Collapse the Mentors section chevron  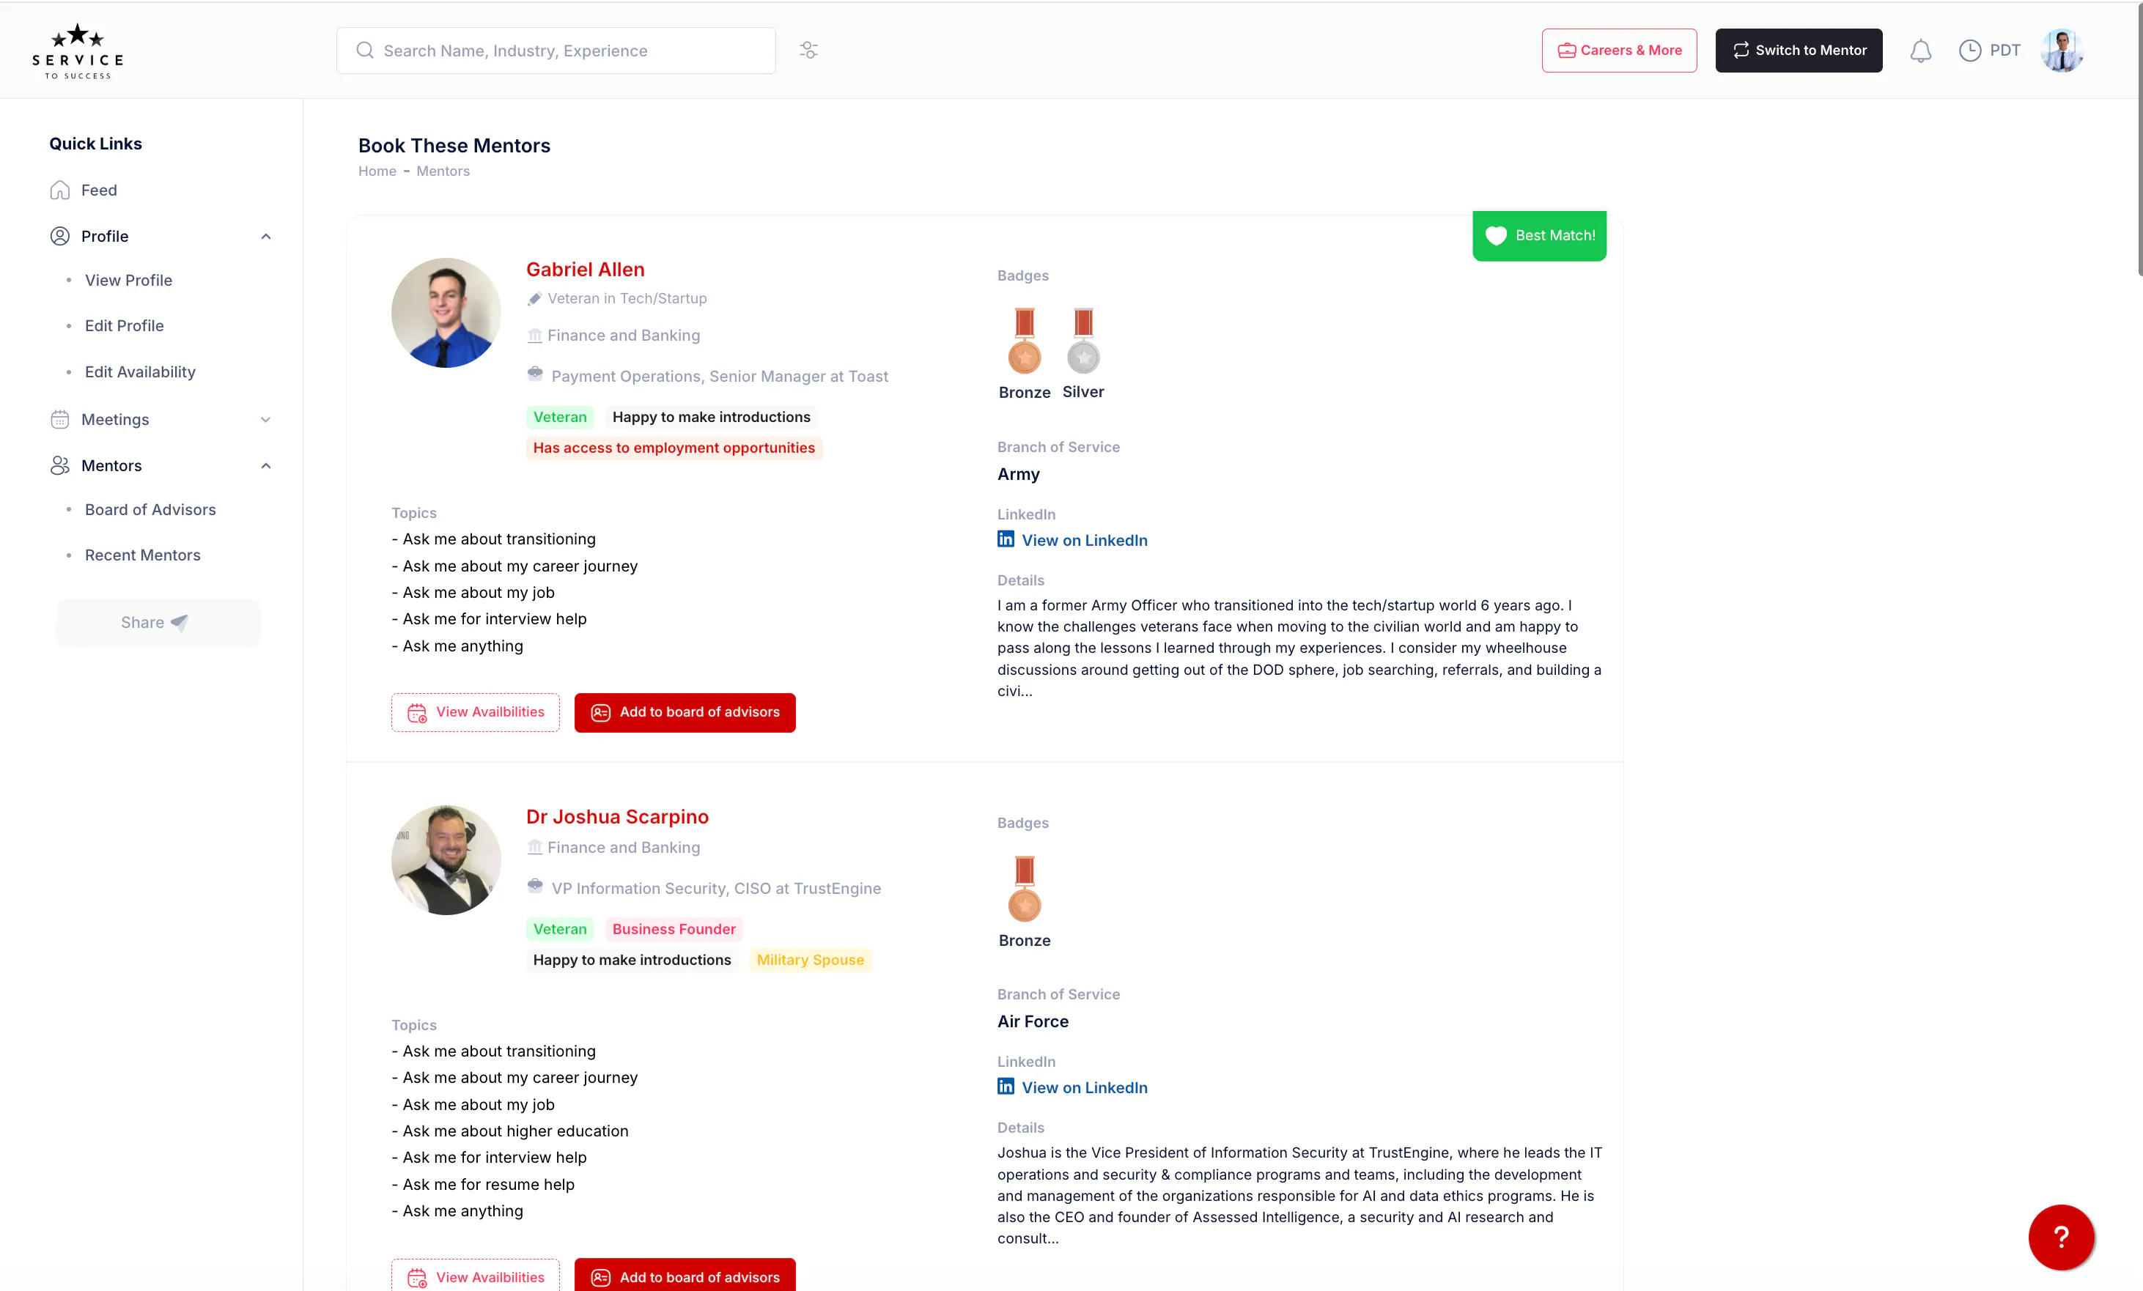click(265, 466)
